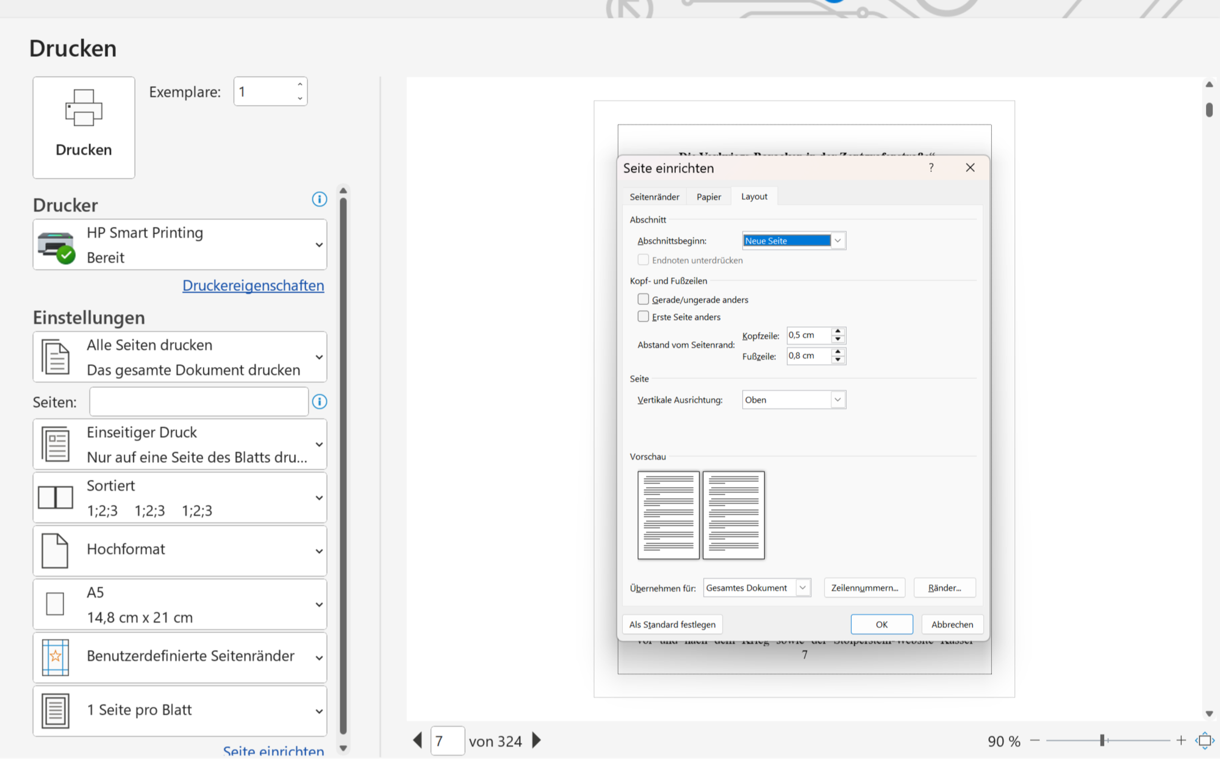This screenshot has width=1220, height=759.
Task: Switch to the Seitenränder tab
Action: click(655, 197)
